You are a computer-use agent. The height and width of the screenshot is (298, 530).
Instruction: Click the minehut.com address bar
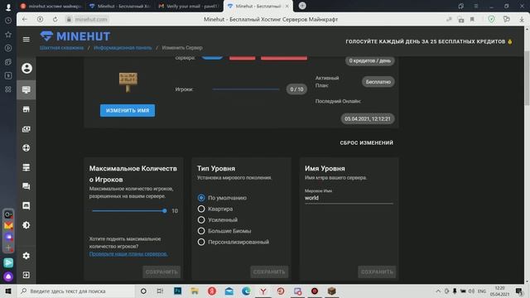tap(91, 20)
